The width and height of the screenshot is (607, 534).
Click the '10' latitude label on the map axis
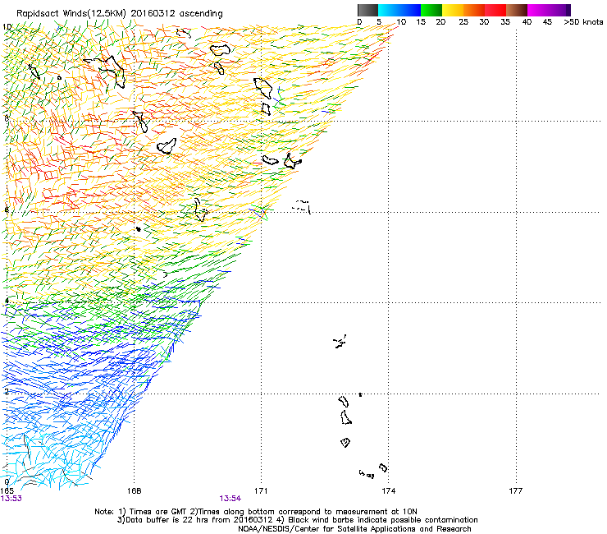click(7, 27)
